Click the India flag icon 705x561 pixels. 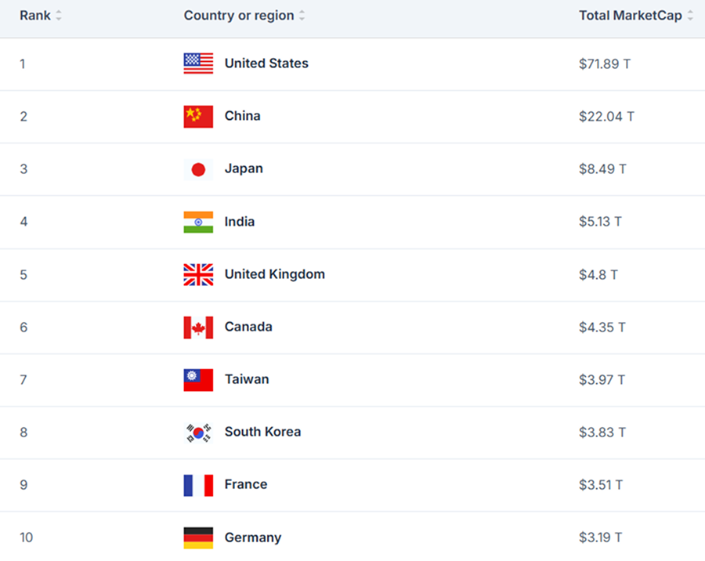tap(198, 222)
